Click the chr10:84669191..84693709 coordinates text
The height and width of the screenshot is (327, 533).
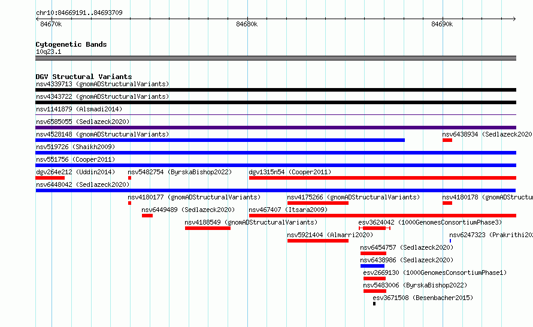click(x=79, y=13)
